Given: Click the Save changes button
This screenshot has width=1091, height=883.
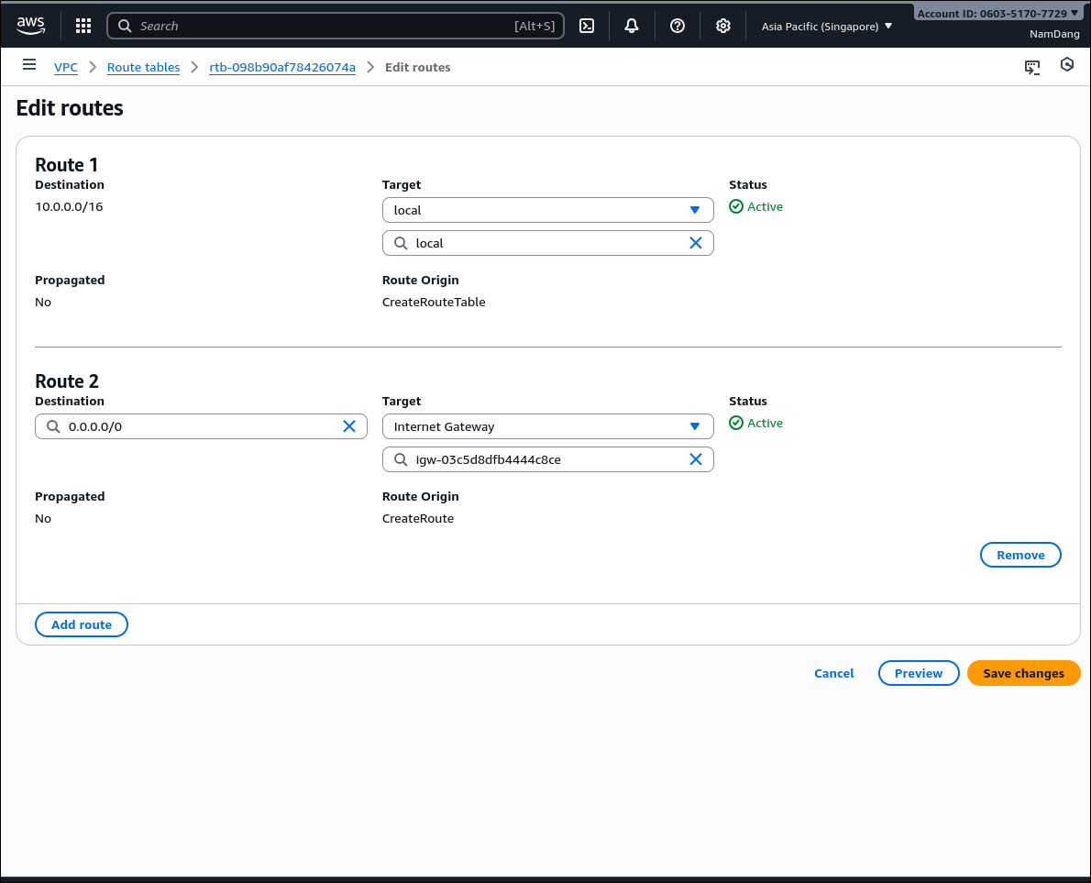Looking at the screenshot, I should click(1023, 673).
